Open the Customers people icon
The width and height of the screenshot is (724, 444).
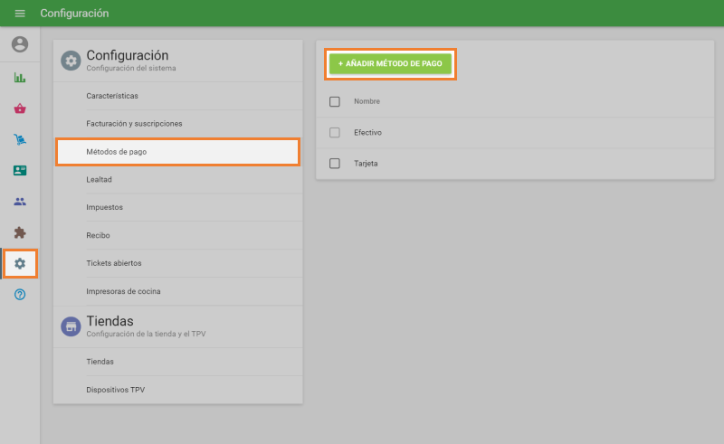[x=20, y=202]
